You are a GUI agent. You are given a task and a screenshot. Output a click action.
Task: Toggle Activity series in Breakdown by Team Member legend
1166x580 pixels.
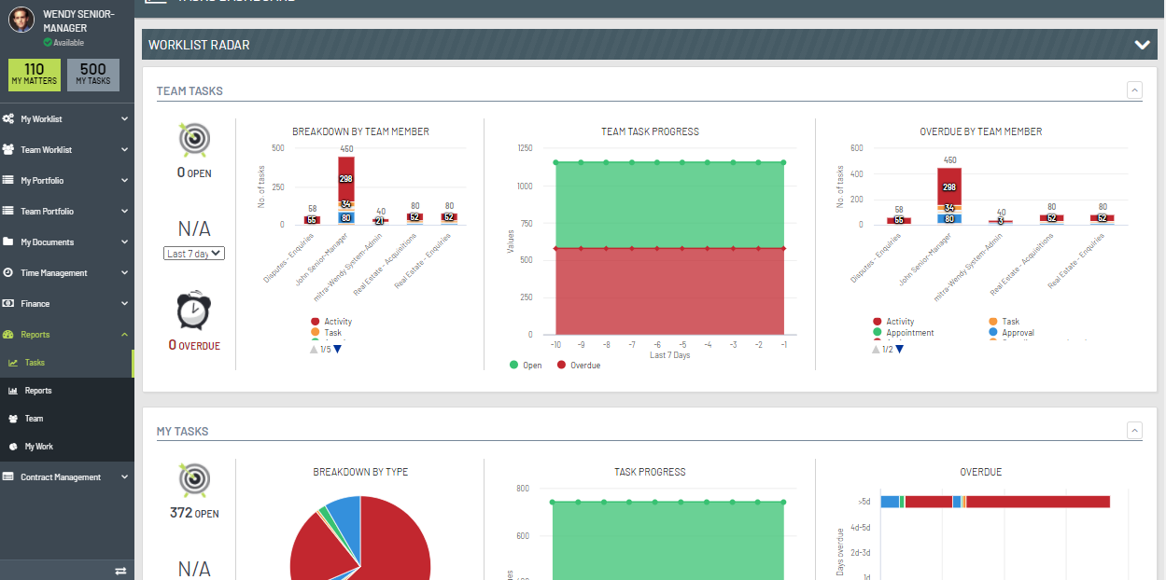coord(331,322)
